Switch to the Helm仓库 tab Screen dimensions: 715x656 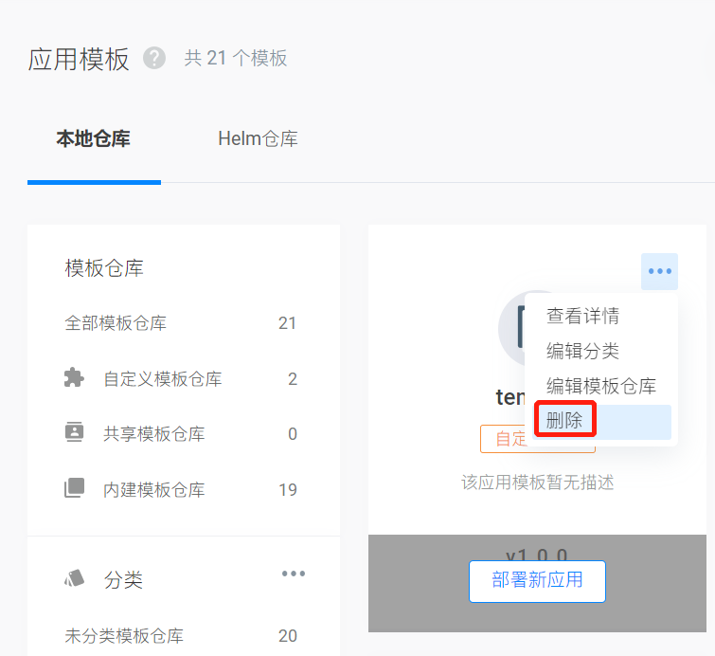click(x=258, y=139)
